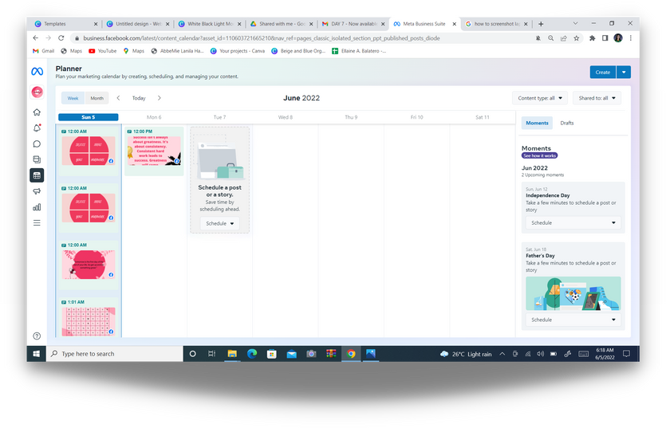Click the Independence Day moment title

pyautogui.click(x=547, y=196)
